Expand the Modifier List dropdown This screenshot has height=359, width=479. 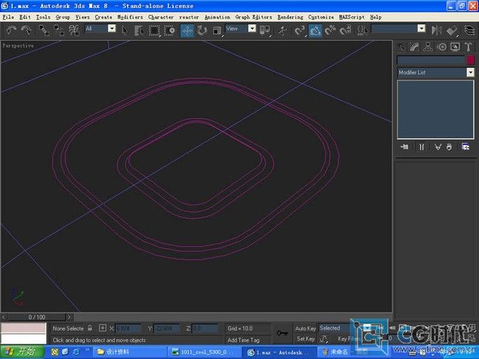point(470,72)
